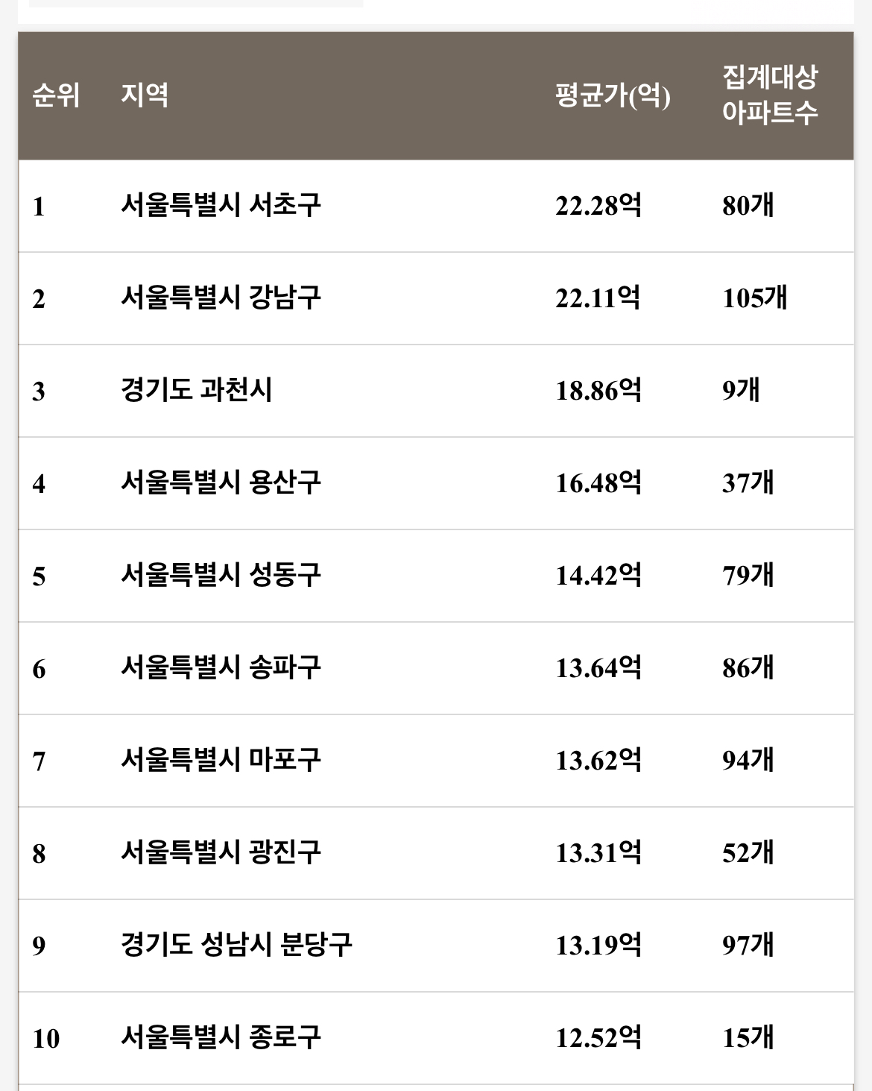Screen dimensions: 872x1091
Task: Click the 97개 apartment count for 분당구
Action: [748, 945]
